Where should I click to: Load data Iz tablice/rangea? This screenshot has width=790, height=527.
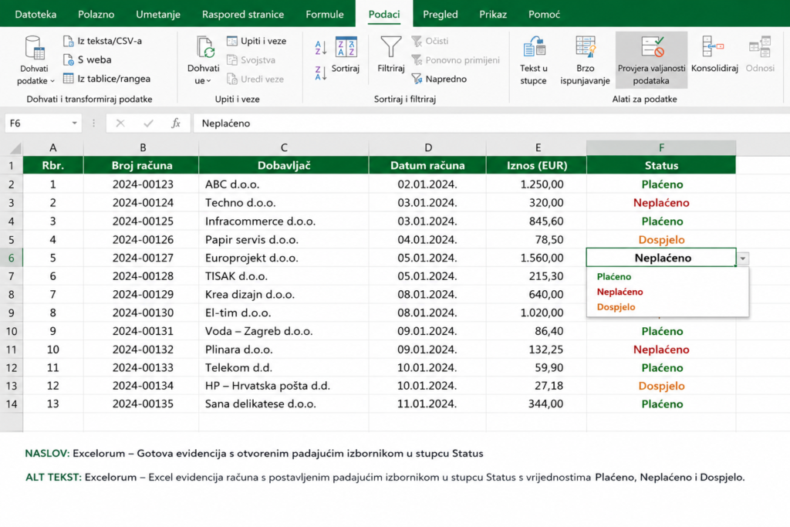106,79
